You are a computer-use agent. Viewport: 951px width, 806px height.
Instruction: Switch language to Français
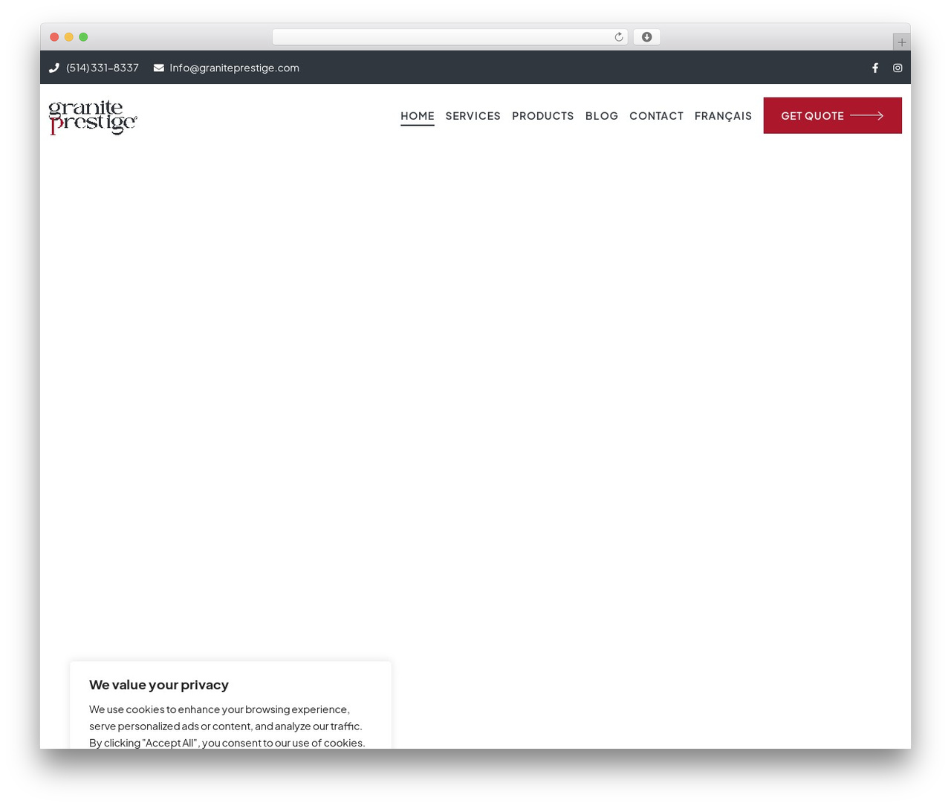pos(723,115)
